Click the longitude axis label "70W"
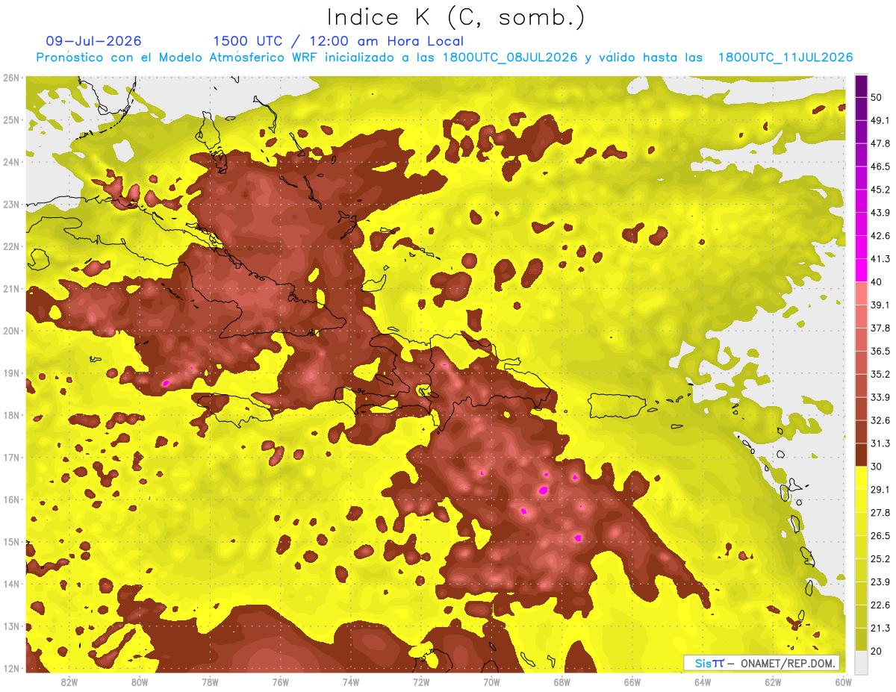Image resolution: width=896 pixels, height=692 pixels. pos(491,682)
